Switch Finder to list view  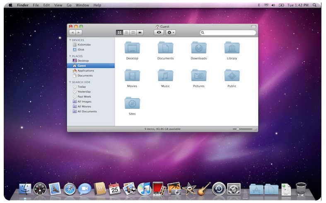(x=126, y=32)
